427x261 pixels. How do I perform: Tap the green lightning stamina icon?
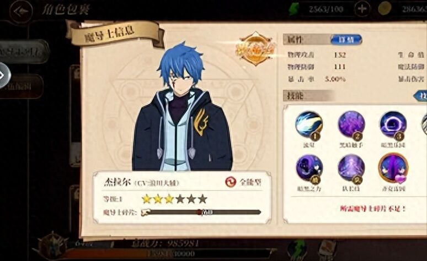pyautogui.click(x=294, y=9)
